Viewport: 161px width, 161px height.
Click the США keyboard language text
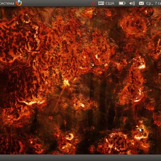click(110, 3)
